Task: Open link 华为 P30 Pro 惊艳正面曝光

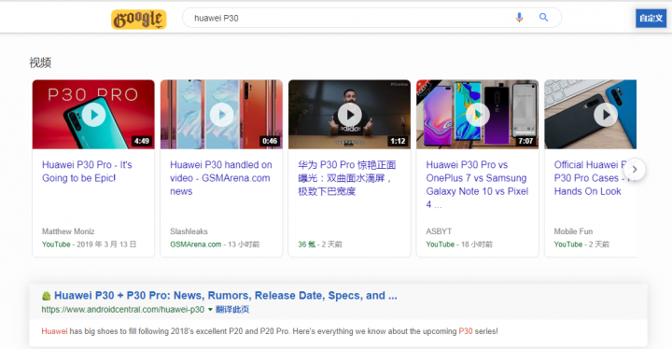Action: point(346,178)
